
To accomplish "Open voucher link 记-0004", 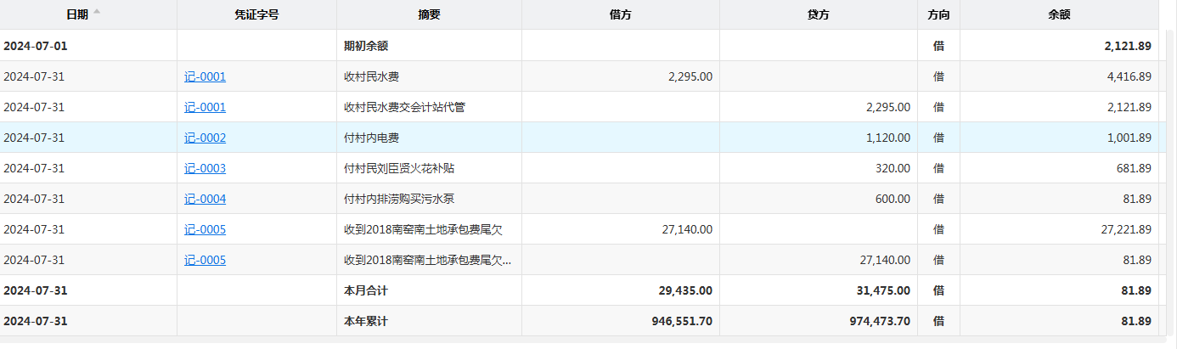I will click(x=205, y=199).
